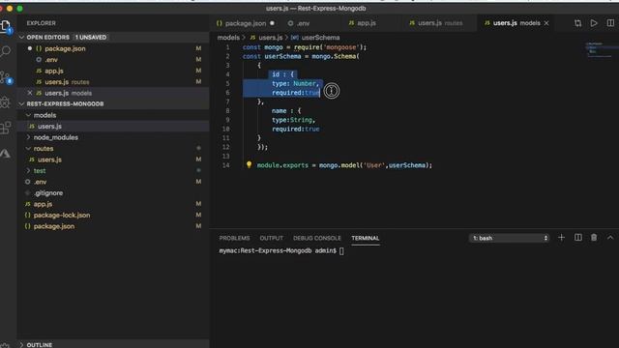Collapse the REST-EXPRESS-MONGODB section
Viewport: 619px width, 348px height.
[x=21, y=103]
